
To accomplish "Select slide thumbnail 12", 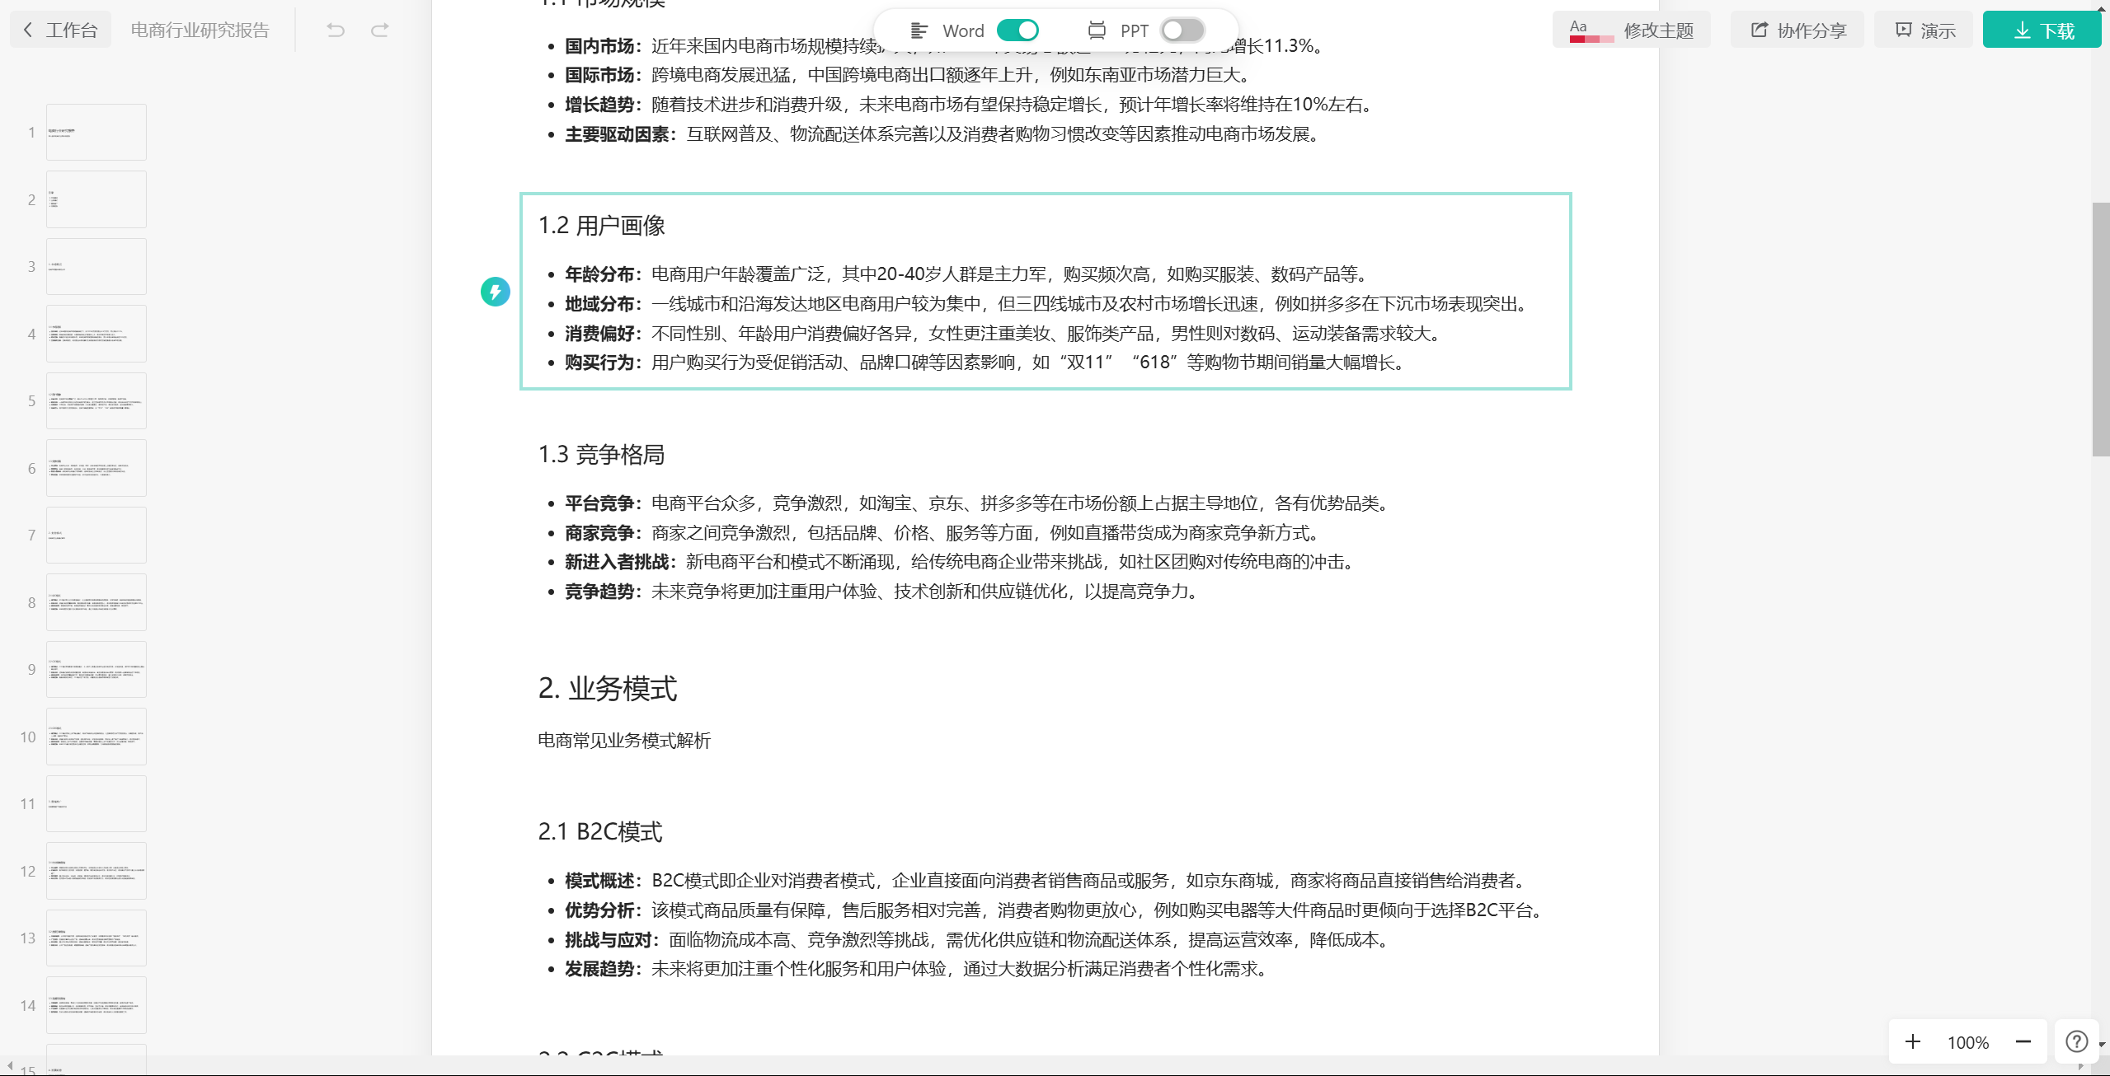I will (96, 871).
